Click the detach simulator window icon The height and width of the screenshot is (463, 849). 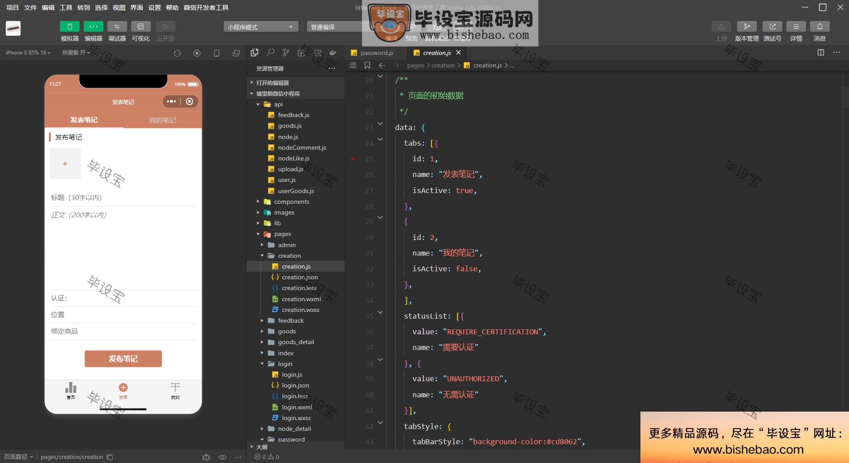(236, 53)
